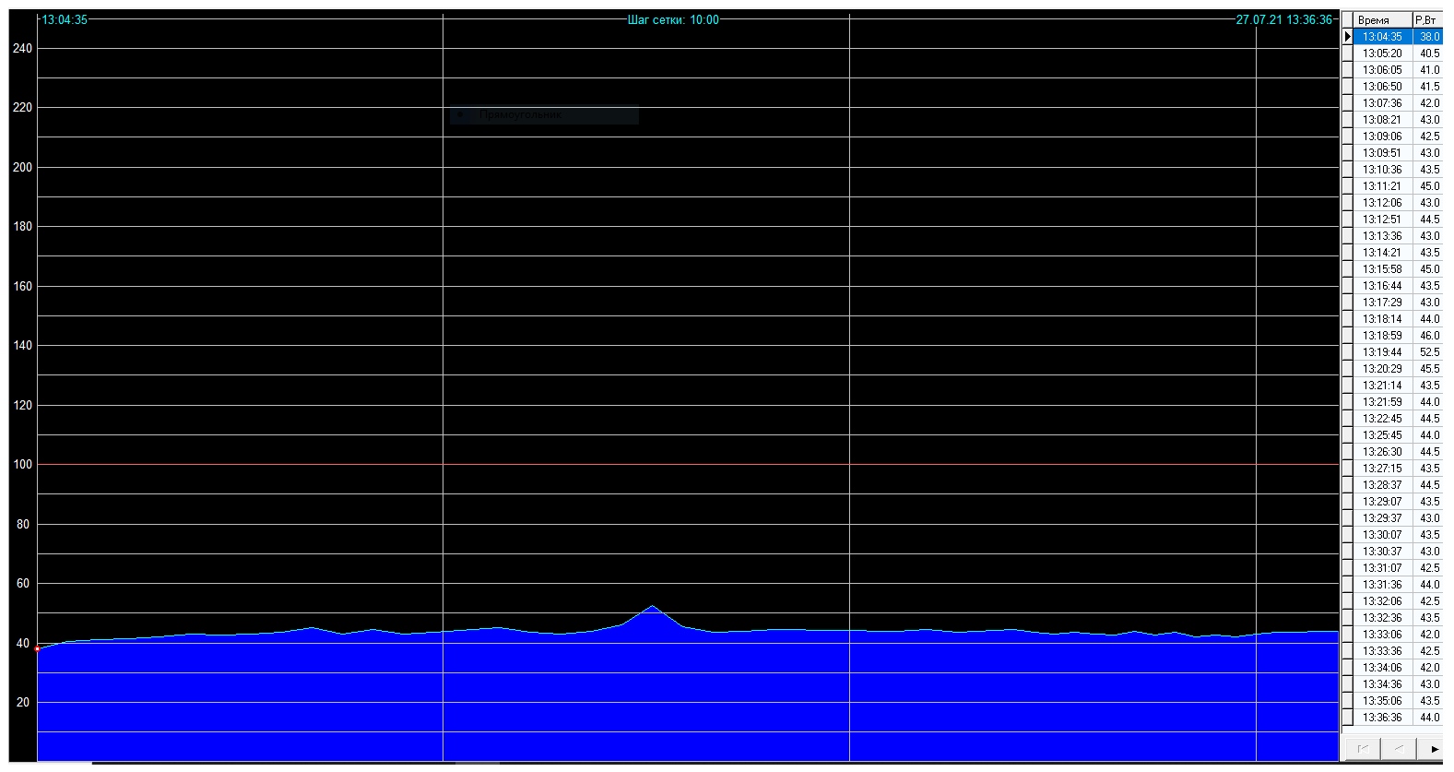Viewport: 1454px width, 772px height.
Task: Click the 52.5 W peak on the graph
Action: (x=653, y=606)
